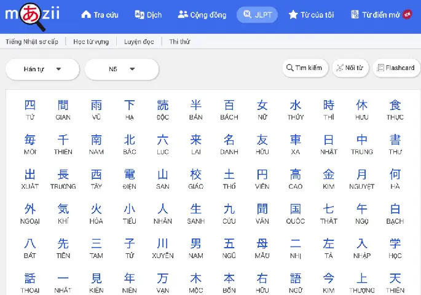Select kanji 円 VIÊN
421x295 pixels.
click(x=262, y=179)
